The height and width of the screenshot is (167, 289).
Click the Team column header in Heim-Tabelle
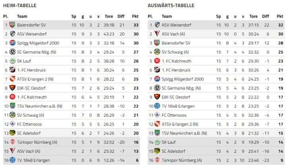22,16
